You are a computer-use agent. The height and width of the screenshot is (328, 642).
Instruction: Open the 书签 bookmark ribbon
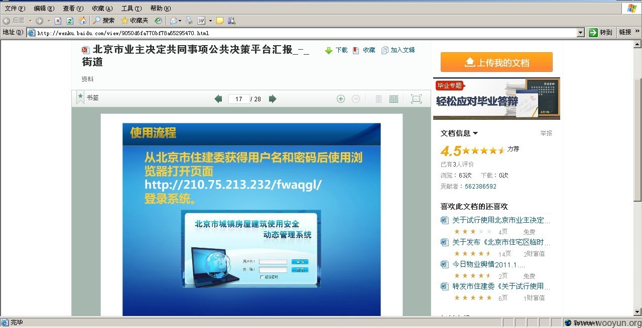(x=80, y=97)
